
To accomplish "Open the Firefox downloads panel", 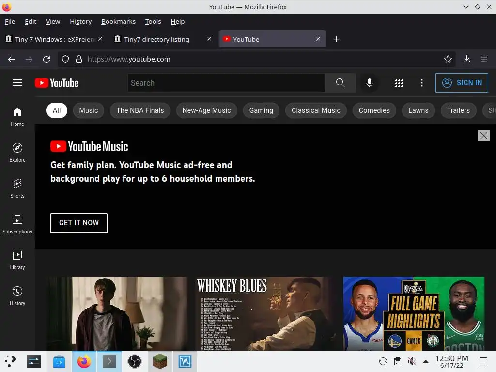I will (466, 59).
